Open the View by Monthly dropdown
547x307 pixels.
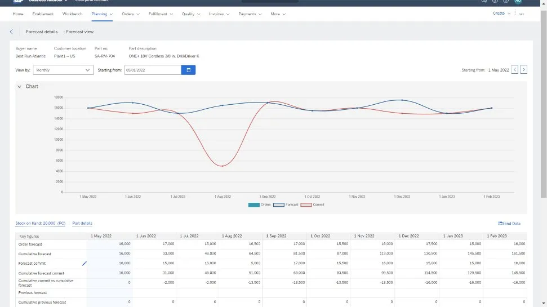pos(63,70)
